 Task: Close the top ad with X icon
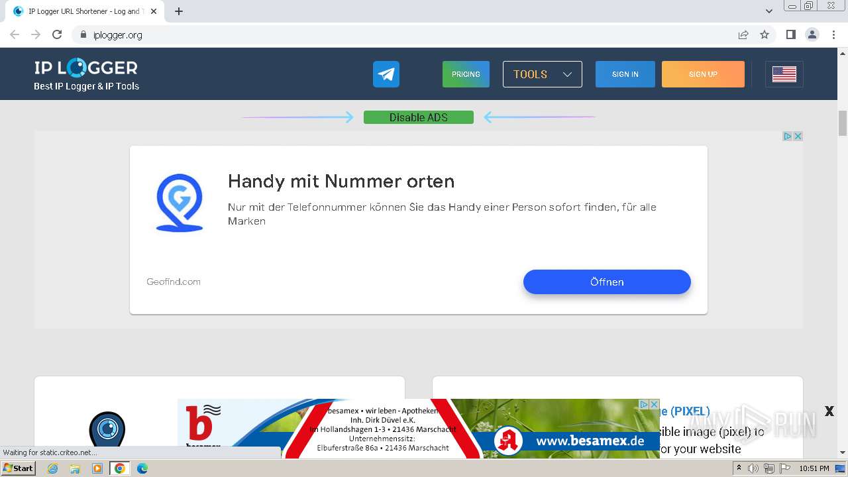click(798, 136)
